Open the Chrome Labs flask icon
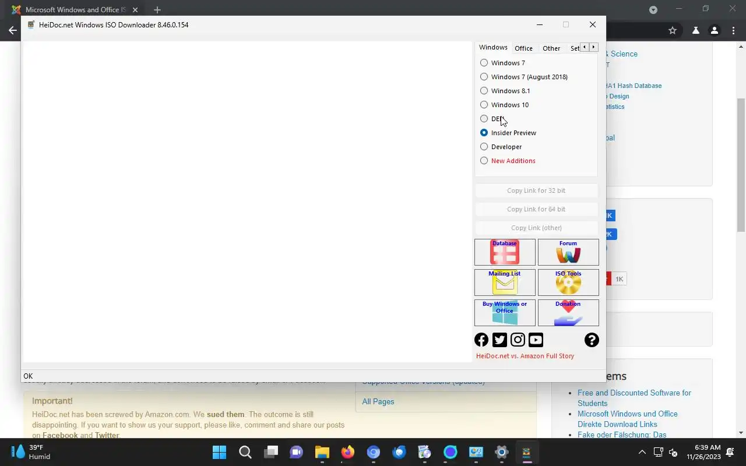746x466 pixels. tap(695, 30)
